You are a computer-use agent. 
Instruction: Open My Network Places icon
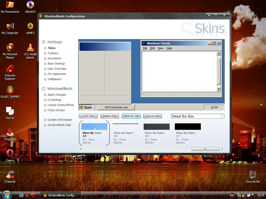[10, 51]
